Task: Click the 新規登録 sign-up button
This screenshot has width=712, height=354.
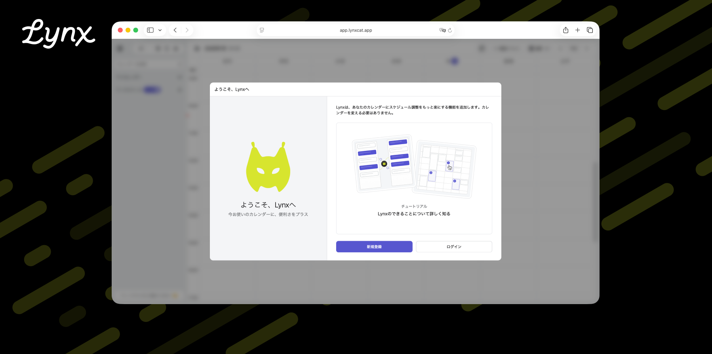Action: click(374, 247)
